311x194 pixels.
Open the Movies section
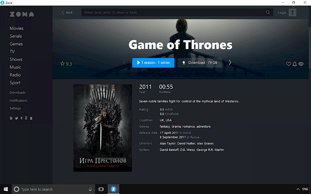(x=17, y=28)
